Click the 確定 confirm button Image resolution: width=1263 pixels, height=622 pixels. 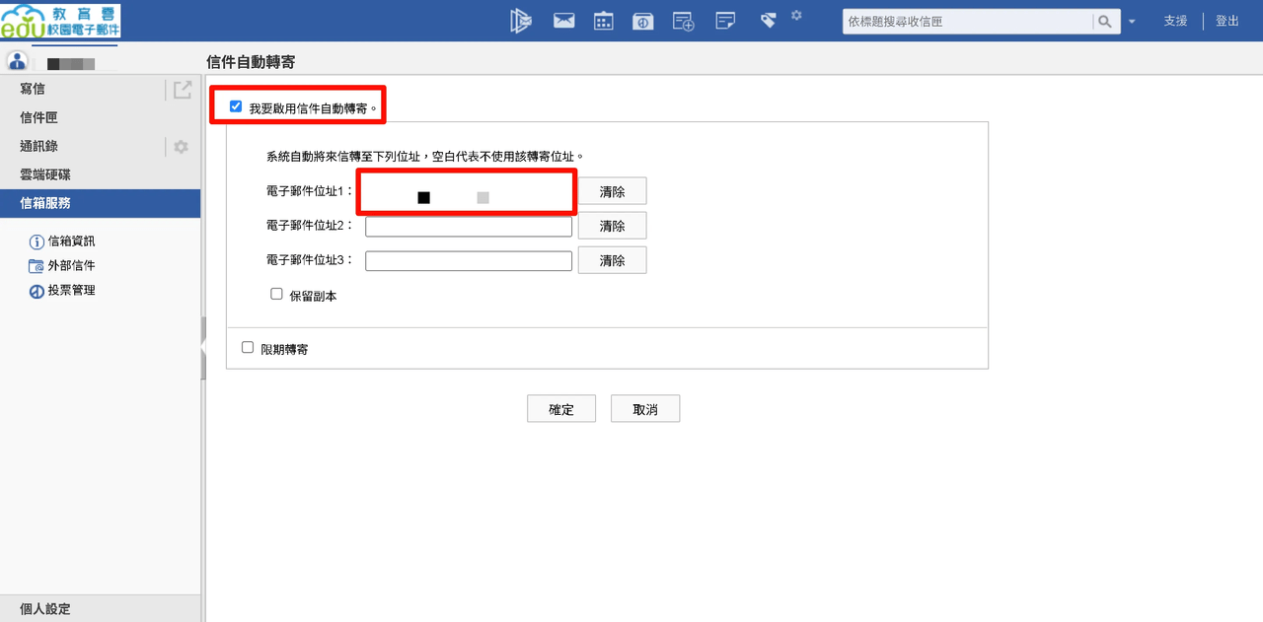pyautogui.click(x=561, y=409)
